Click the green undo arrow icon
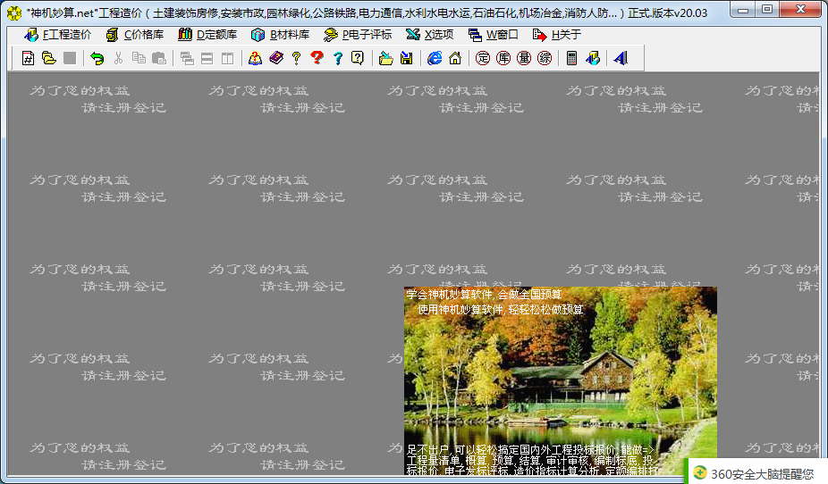This screenshot has width=828, height=484. coord(97,59)
